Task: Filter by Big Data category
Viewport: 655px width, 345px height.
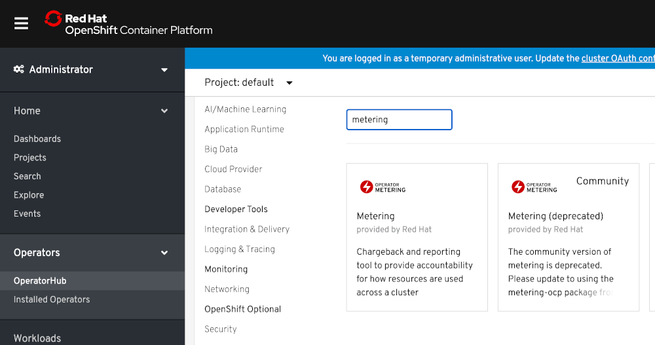Action: 221,149
